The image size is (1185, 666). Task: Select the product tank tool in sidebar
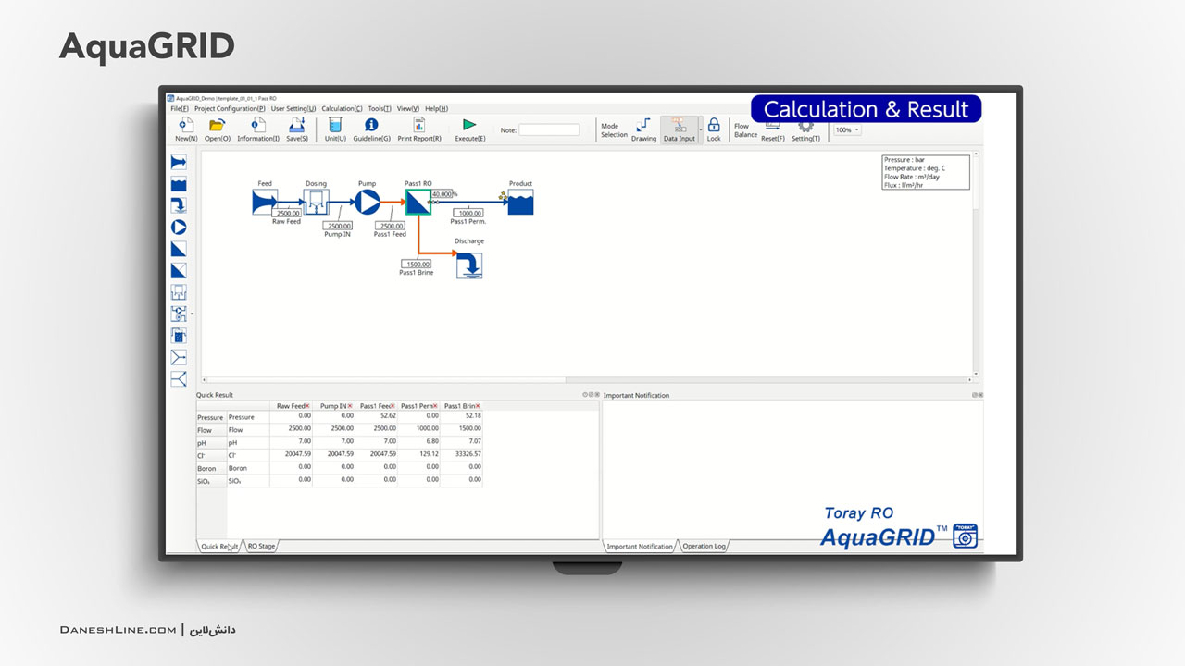[179, 184]
